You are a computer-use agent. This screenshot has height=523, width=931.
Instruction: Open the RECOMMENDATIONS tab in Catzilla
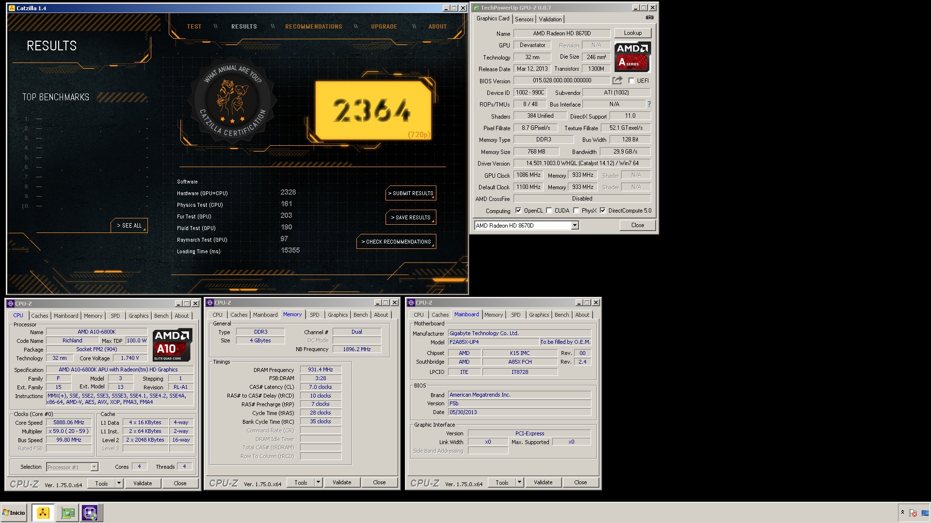click(x=314, y=27)
